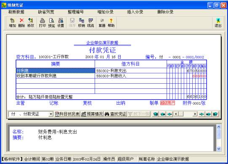Viewport: 228px width, 164px height.
Task: Click the 帮助 question mark icon
Action: 111,23
